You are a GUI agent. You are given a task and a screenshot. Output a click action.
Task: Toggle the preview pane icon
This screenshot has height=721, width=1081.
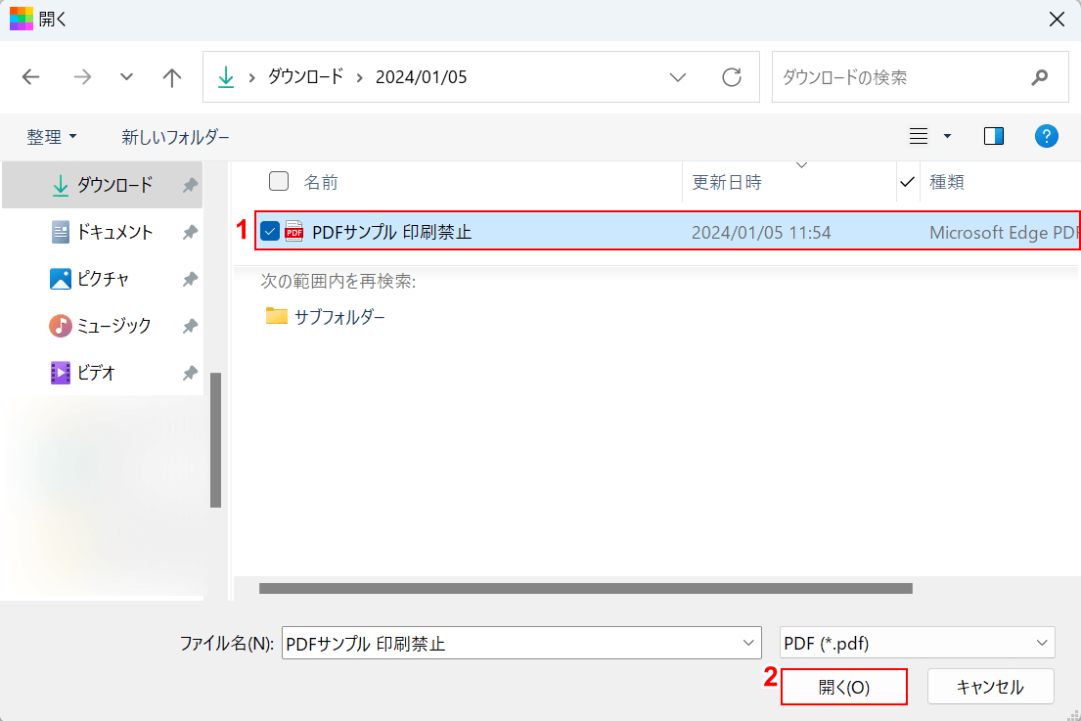pos(994,136)
